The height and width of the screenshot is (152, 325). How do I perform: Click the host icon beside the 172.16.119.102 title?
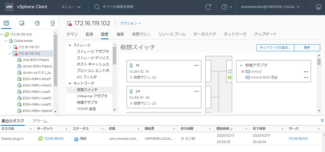point(69,23)
